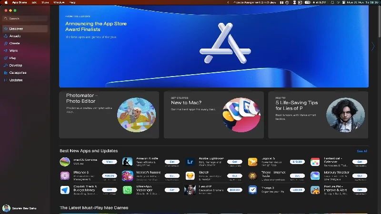
Task: Open the Edit menu
Action: point(34,2)
